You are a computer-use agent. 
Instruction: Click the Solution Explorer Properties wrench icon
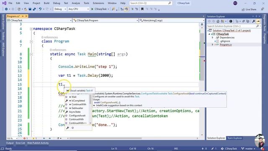coord(254,21)
